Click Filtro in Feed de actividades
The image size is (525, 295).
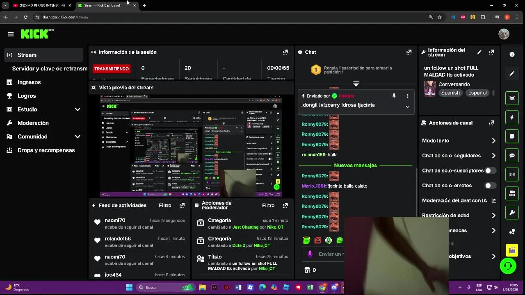(165, 205)
